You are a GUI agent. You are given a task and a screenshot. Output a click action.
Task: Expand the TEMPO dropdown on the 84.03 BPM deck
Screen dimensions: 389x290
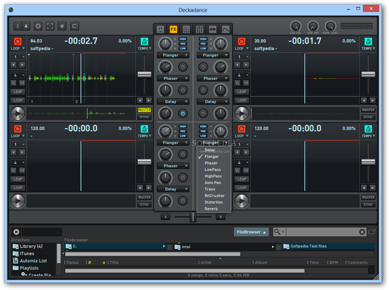coord(150,48)
